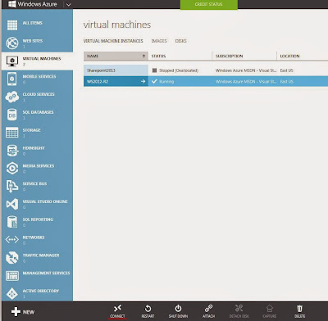The width and height of the screenshot is (328, 321).
Task: Toggle the Name column sort arrow
Action: [x=143, y=56]
